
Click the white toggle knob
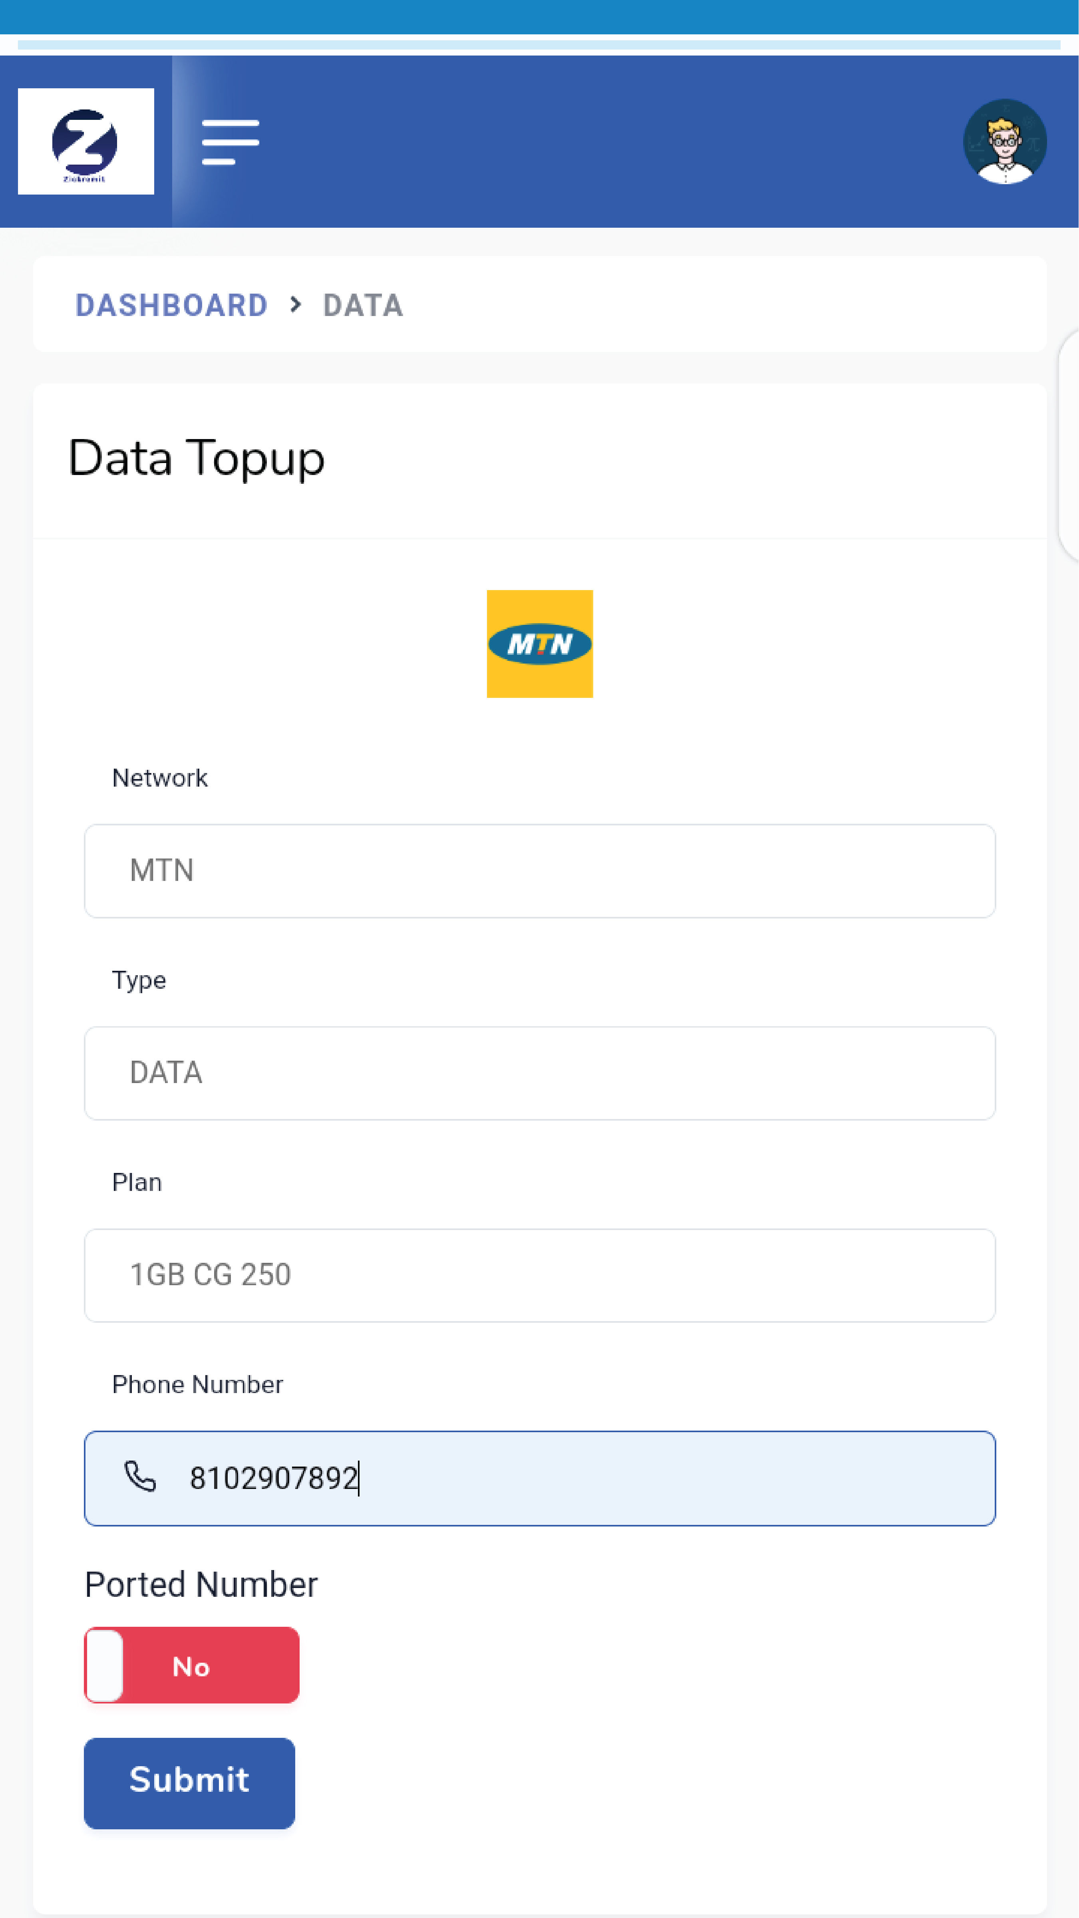pyautogui.click(x=105, y=1666)
